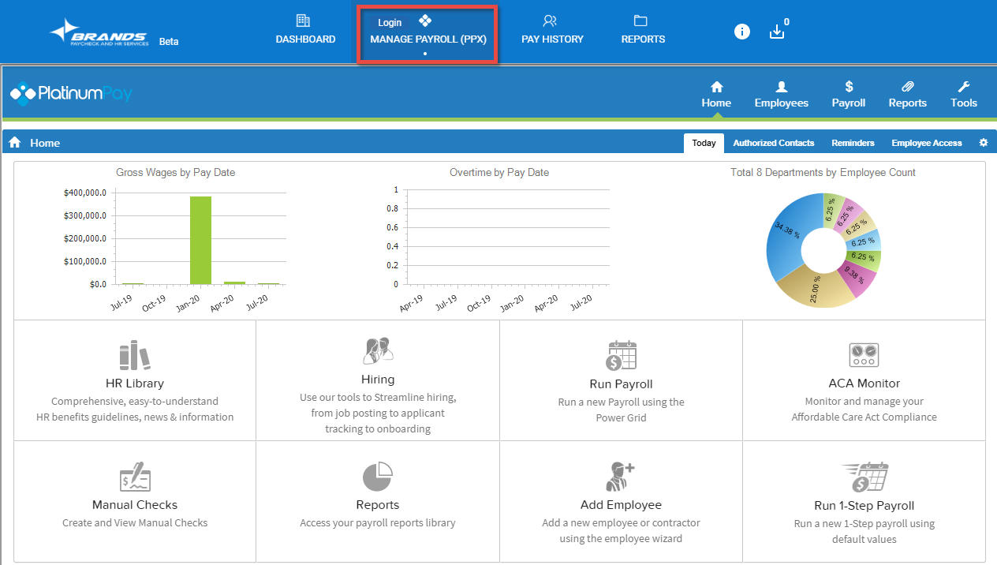Open the Hiring title link
Image resolution: width=997 pixels, height=565 pixels.
click(378, 380)
